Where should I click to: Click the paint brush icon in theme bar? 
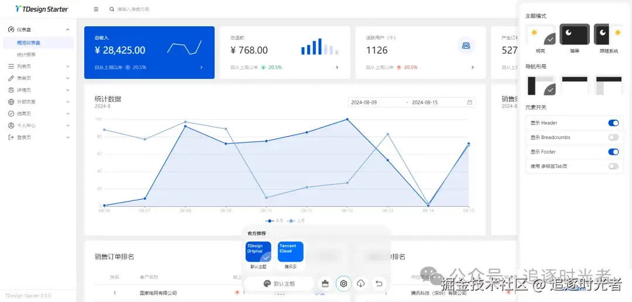pyautogui.click(x=326, y=283)
